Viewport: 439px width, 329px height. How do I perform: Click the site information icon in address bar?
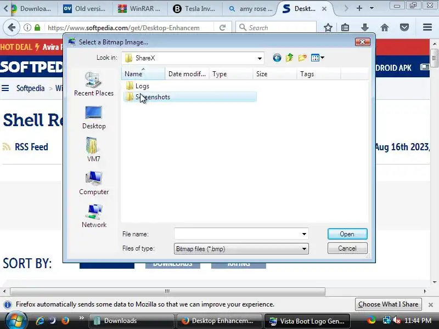pos(27,27)
